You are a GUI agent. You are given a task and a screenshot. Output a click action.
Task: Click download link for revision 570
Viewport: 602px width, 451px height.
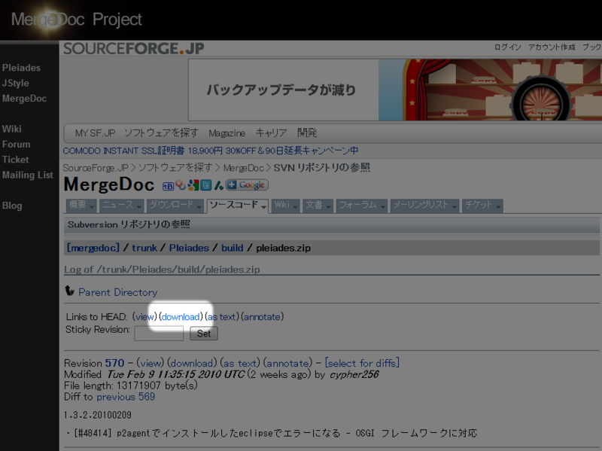193,363
